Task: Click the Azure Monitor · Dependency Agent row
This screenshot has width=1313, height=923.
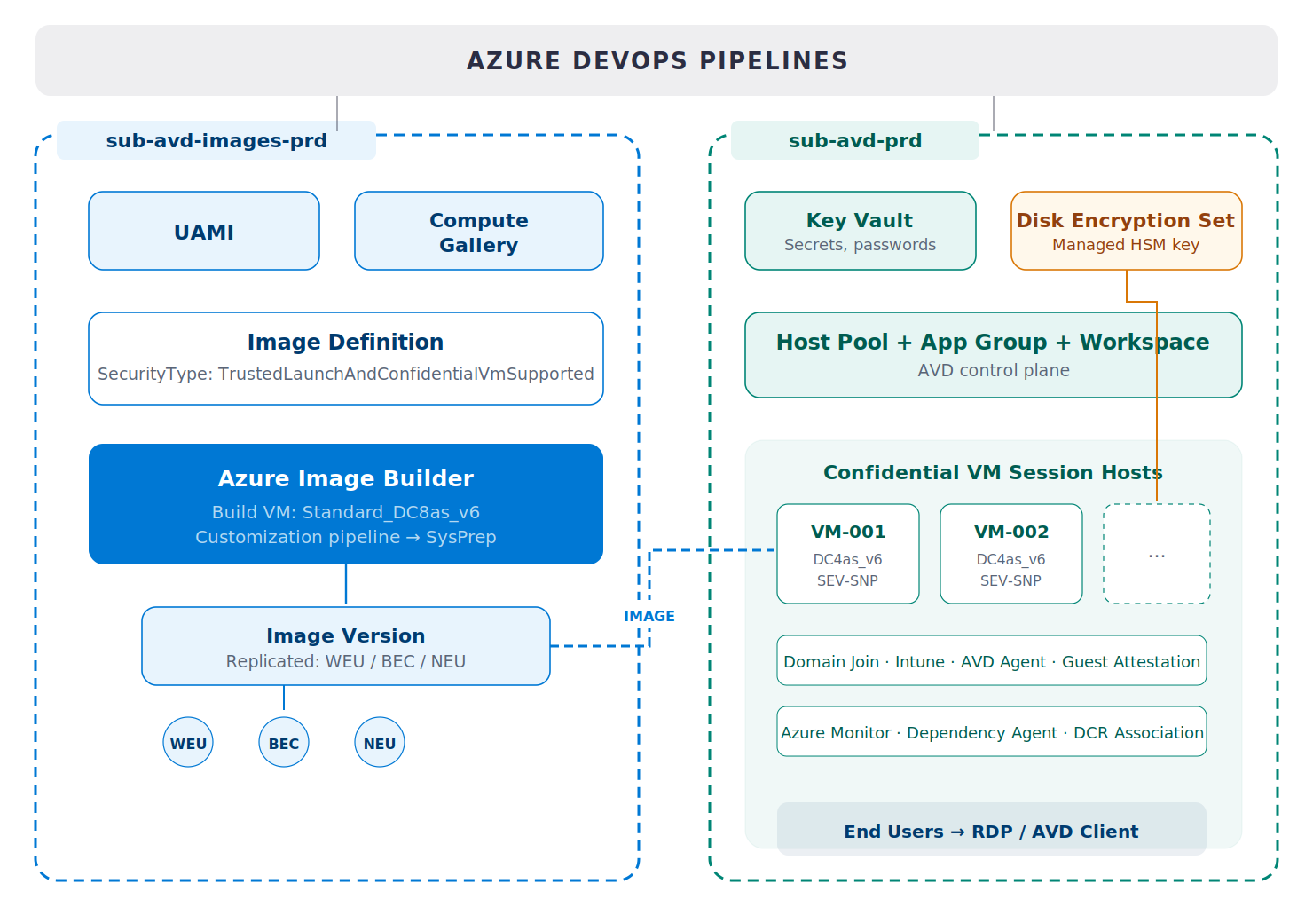Action: pyautogui.click(x=992, y=731)
